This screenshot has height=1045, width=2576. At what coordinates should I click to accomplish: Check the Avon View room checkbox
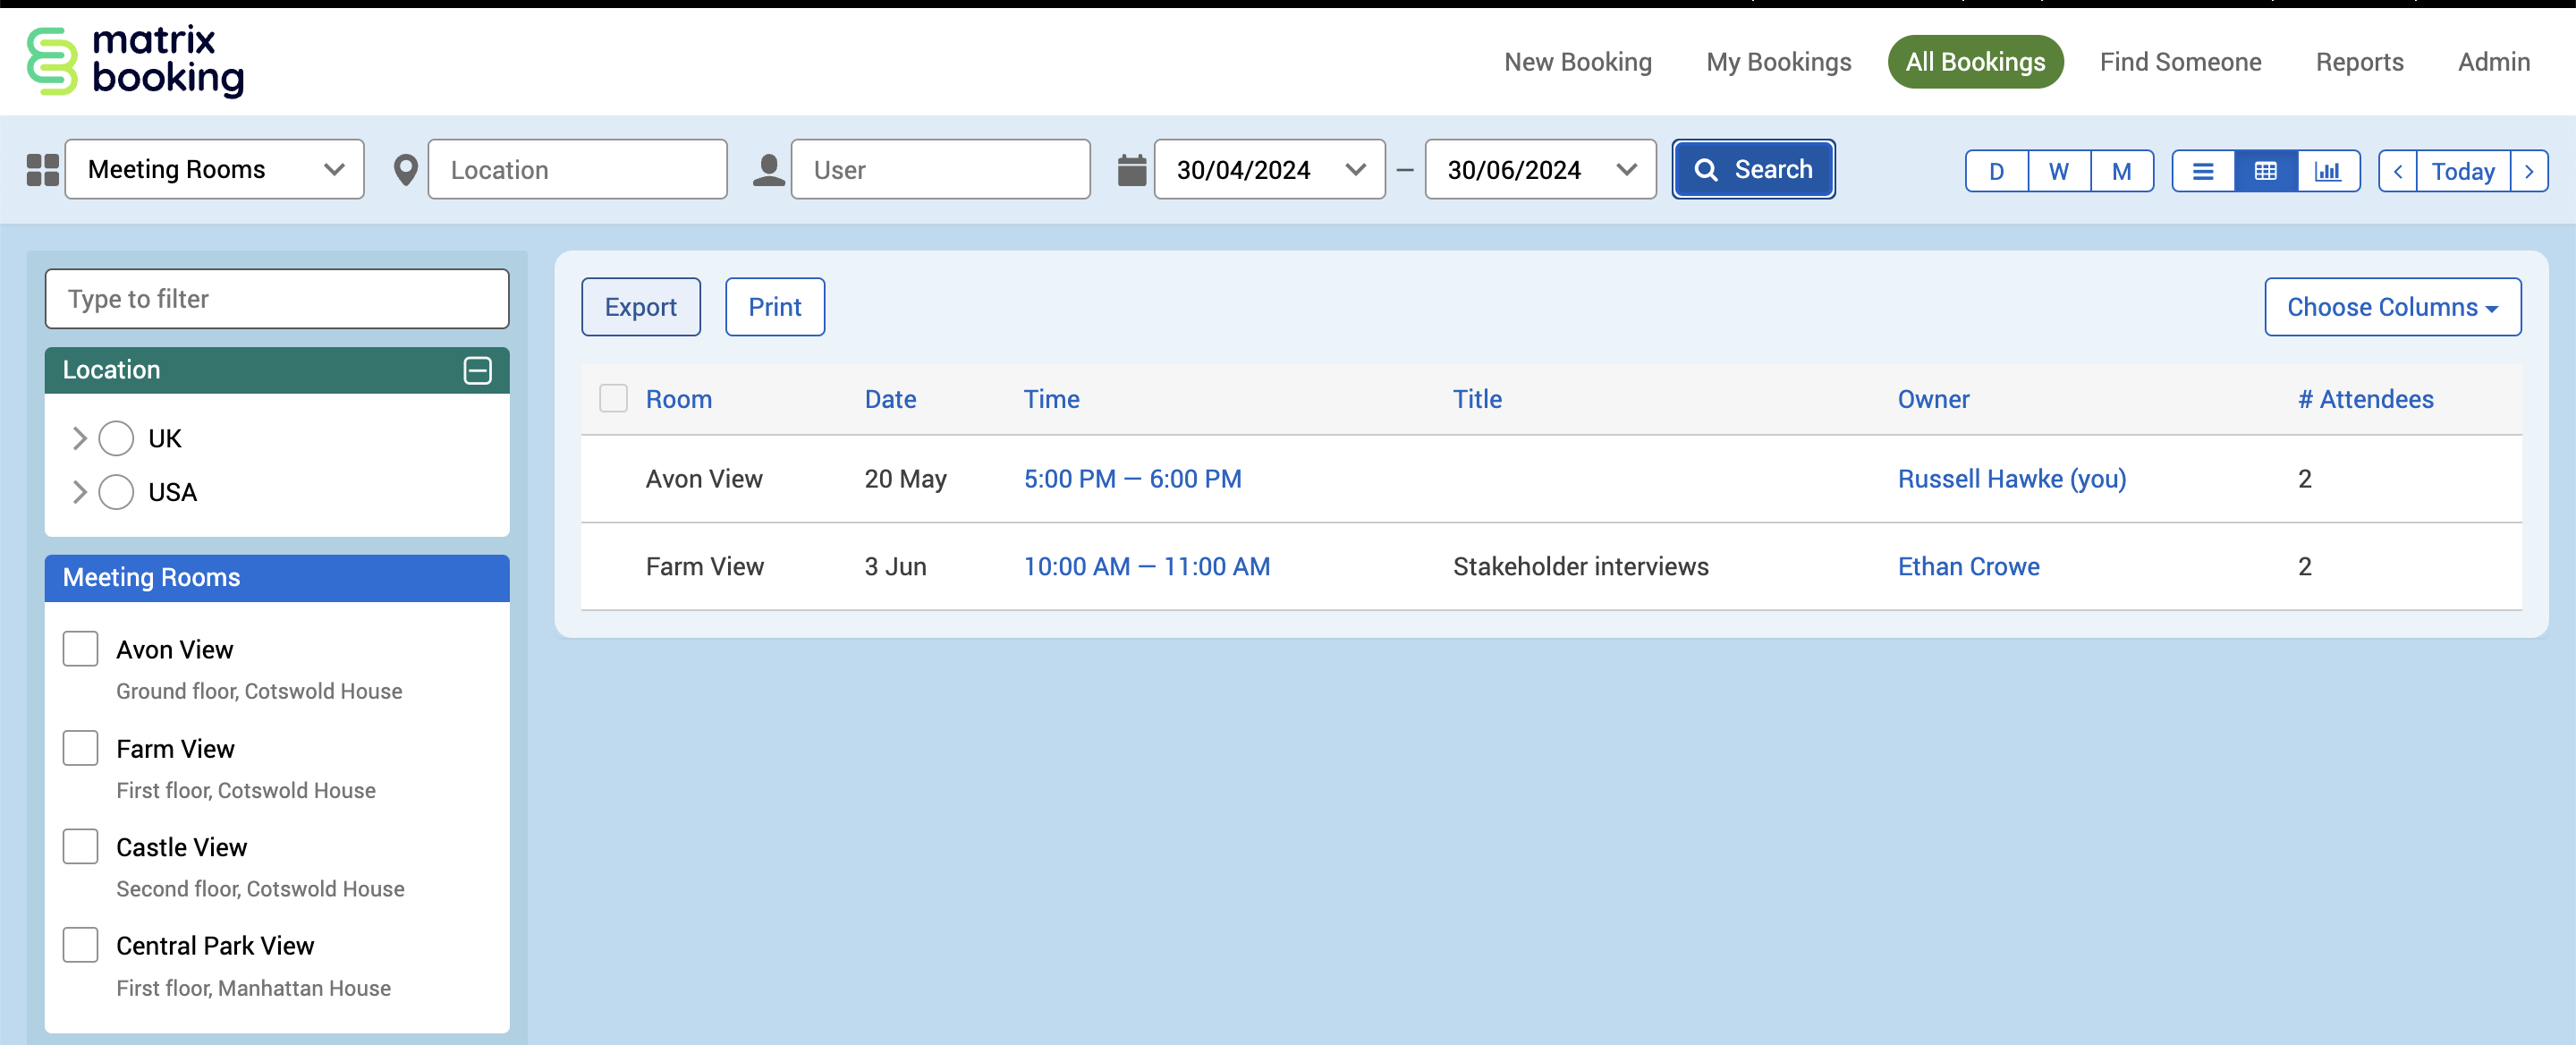80,649
